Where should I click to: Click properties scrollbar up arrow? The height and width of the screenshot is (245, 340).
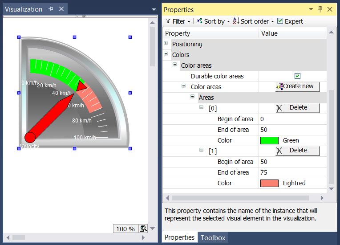click(331, 32)
